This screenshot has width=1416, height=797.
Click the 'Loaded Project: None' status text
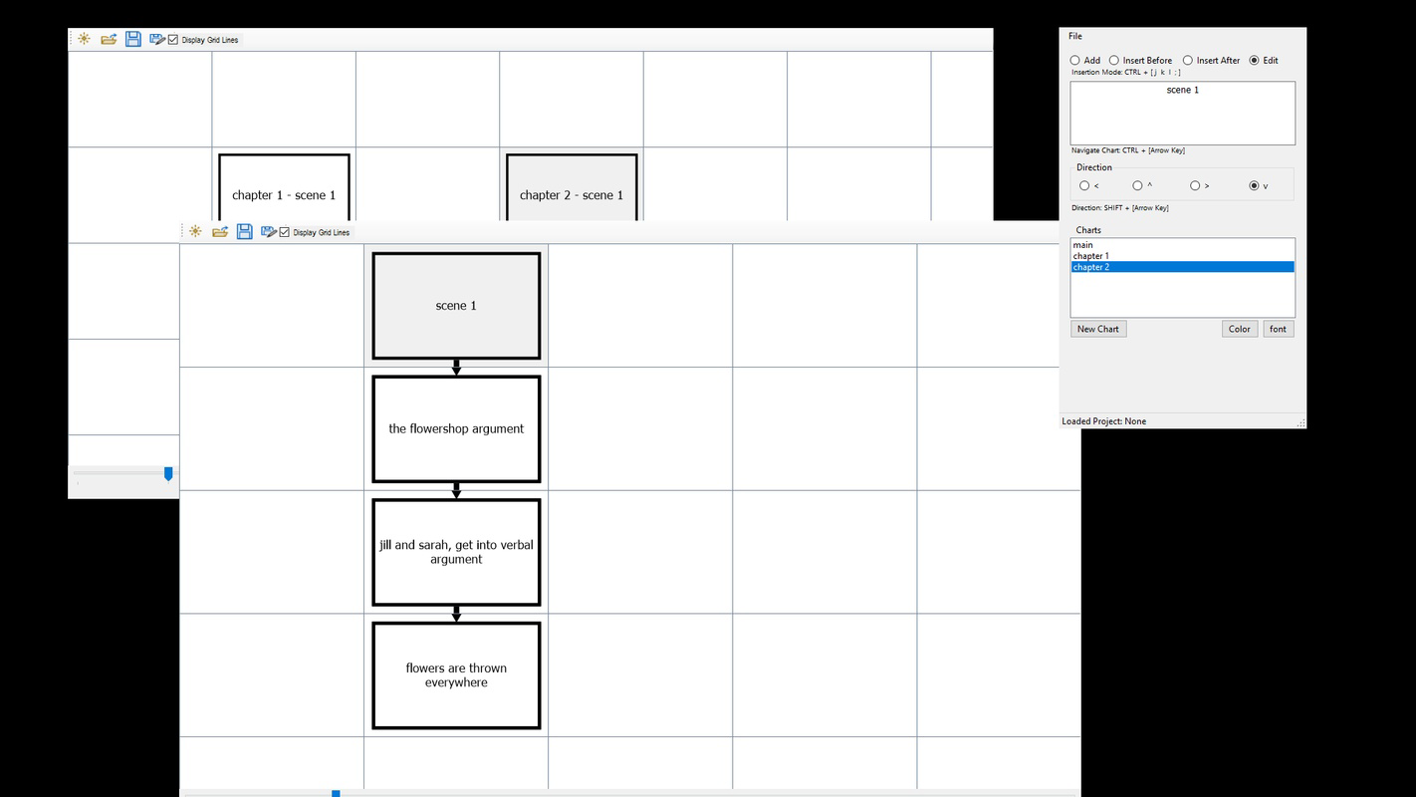pyautogui.click(x=1103, y=421)
